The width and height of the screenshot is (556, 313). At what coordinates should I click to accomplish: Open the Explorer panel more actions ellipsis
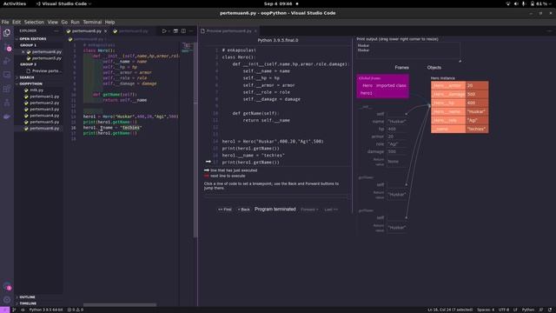tap(56, 31)
